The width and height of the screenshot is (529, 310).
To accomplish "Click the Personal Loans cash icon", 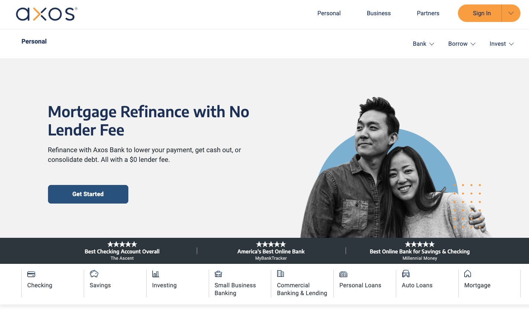I will point(343,274).
